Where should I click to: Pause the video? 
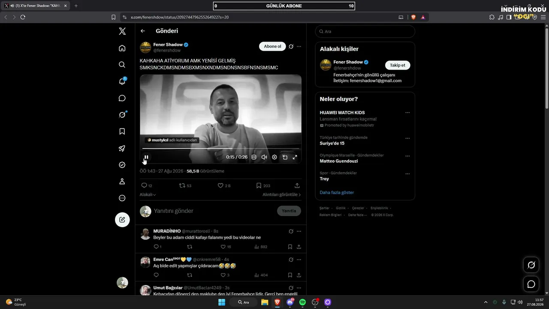pos(146,157)
